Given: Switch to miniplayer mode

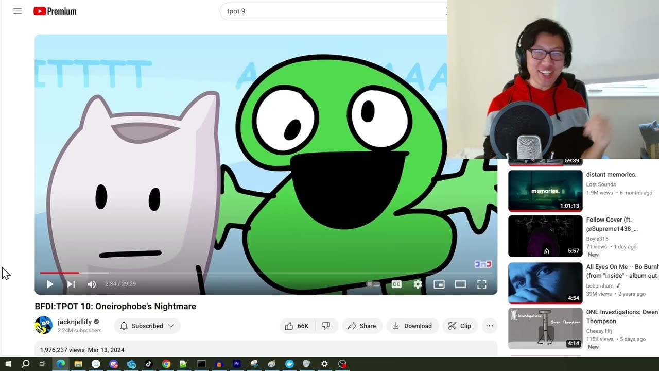Looking at the screenshot, I should (439, 284).
